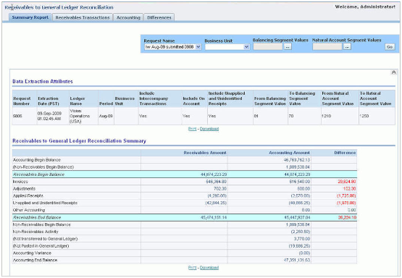Click extraction date 09-Sep-2009 cell
The image size is (402, 278).
[x=53, y=116]
